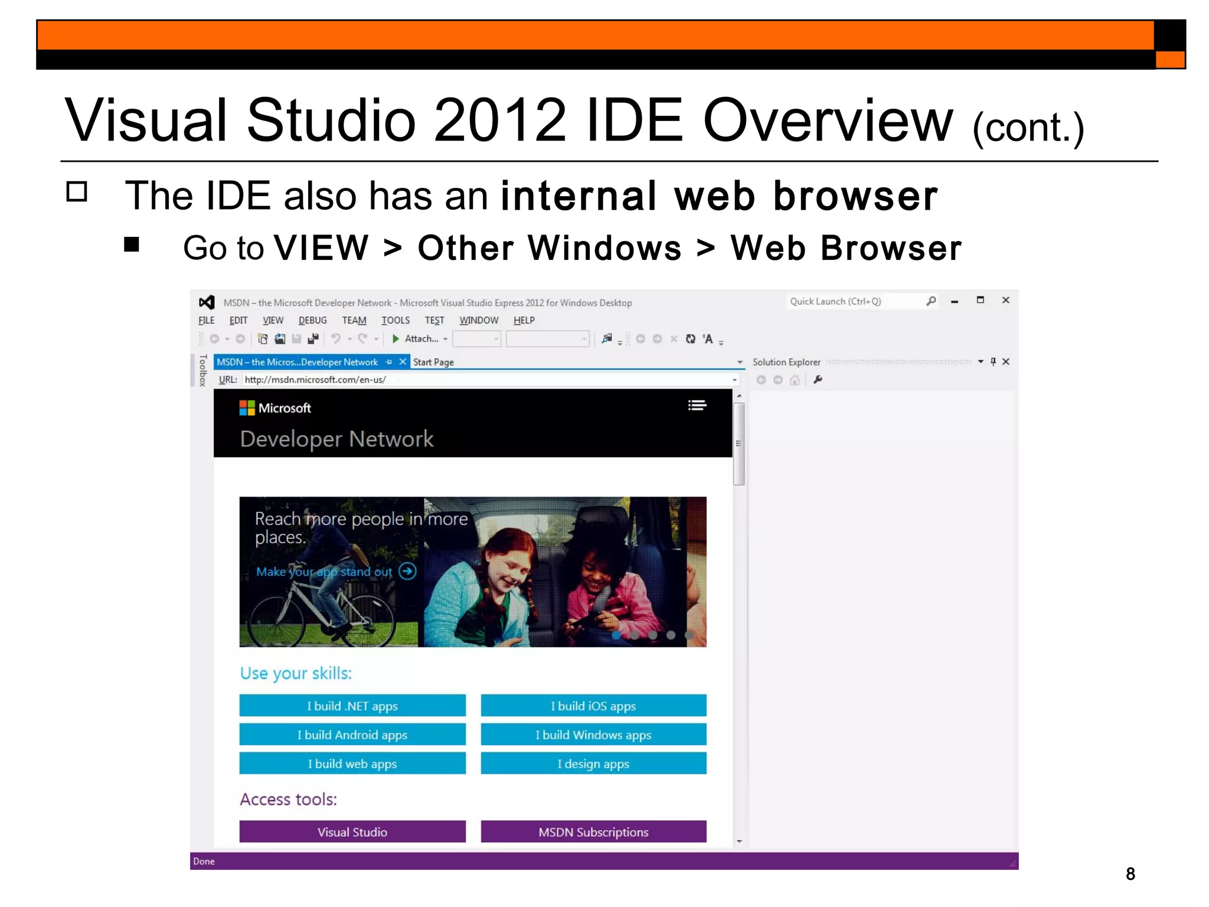Click the Quick Launch search magnifier icon
This screenshot has height=907, width=1209.
(931, 301)
